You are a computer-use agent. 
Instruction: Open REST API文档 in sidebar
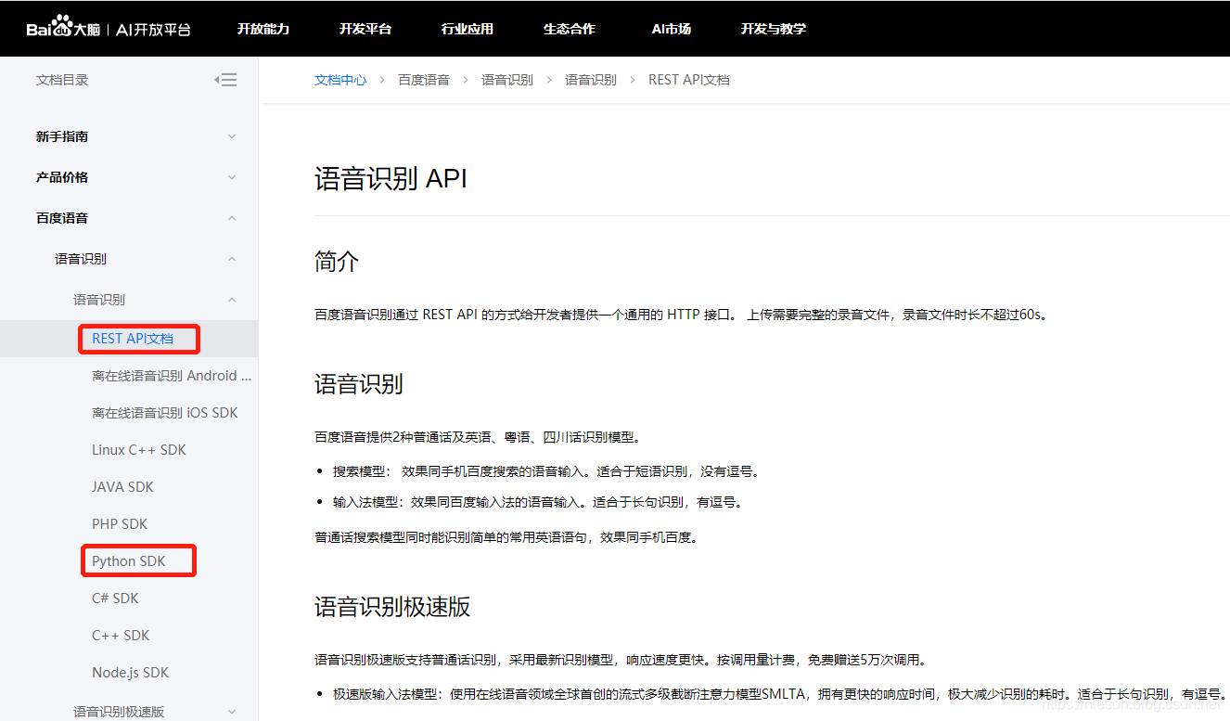(133, 339)
